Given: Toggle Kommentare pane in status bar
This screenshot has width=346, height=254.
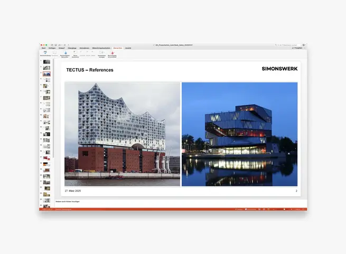Looking at the screenshot, I should tap(251, 209).
